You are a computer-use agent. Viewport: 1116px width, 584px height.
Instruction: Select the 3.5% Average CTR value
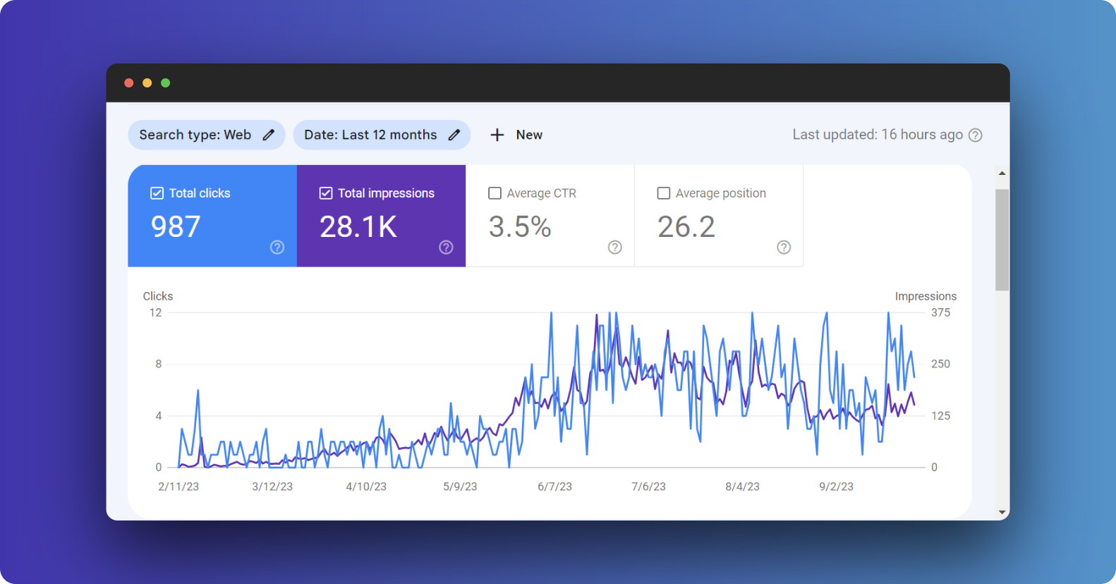pyautogui.click(x=520, y=227)
